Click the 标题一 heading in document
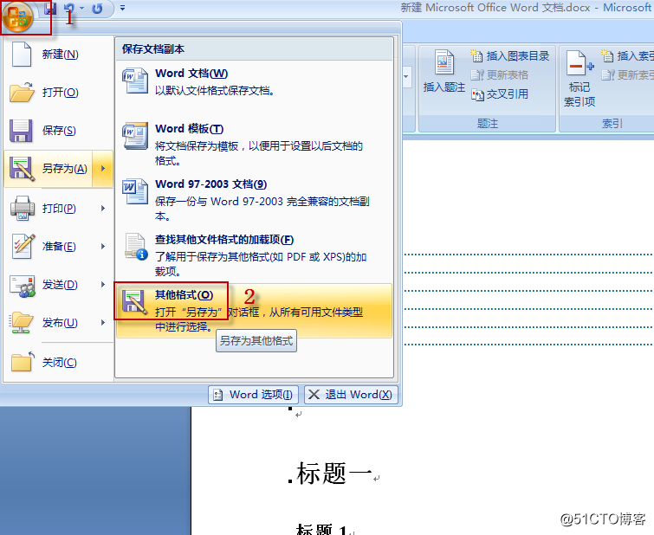This screenshot has height=535, width=654. 334,474
